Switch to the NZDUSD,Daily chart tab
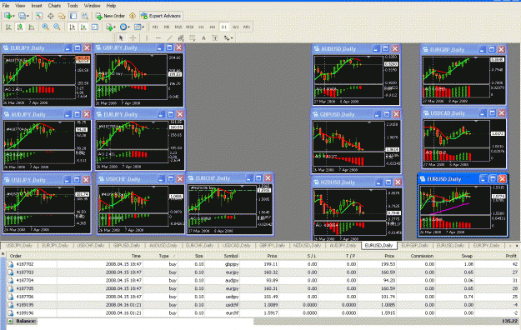 point(308,246)
